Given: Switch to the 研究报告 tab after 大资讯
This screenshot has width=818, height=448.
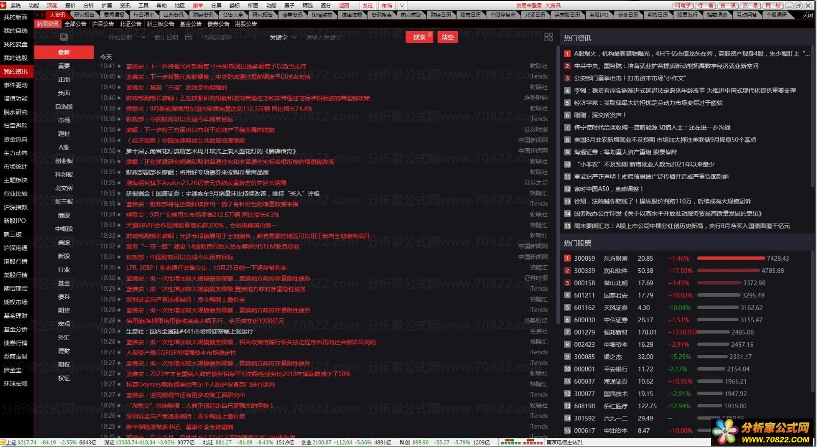Looking at the screenshot, I should [84, 15].
